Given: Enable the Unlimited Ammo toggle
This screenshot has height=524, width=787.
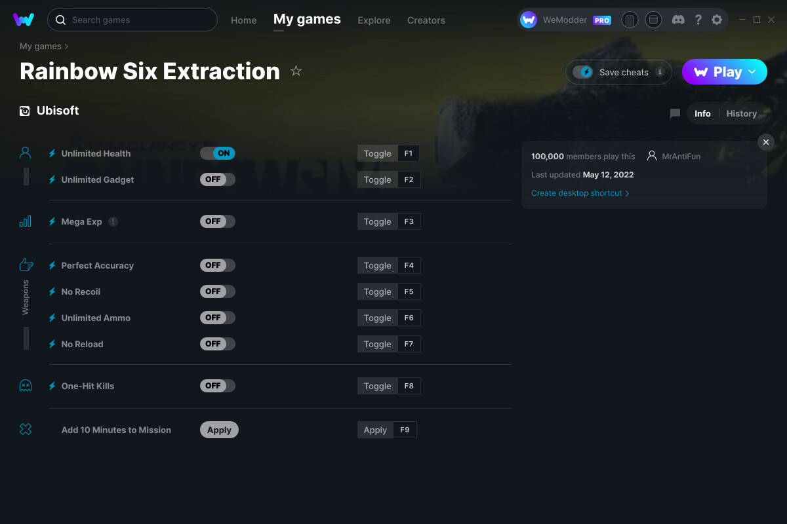Looking at the screenshot, I should pyautogui.click(x=217, y=318).
